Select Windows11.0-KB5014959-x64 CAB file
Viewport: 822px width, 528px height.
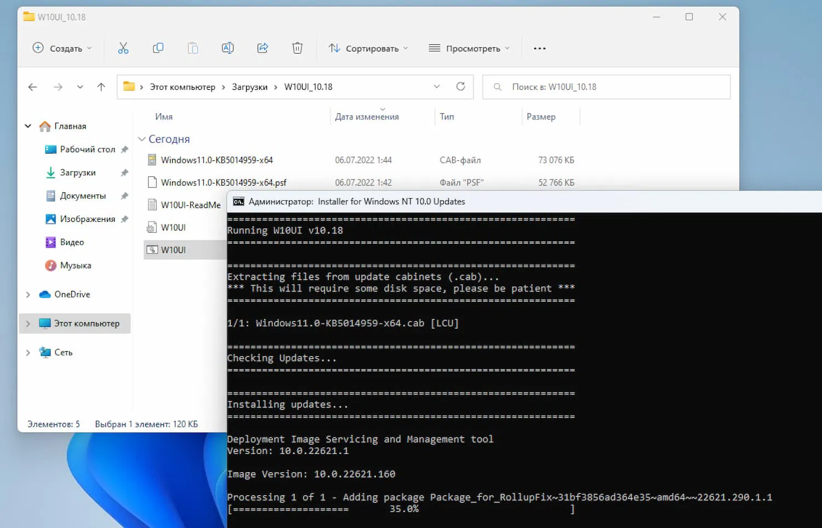pyautogui.click(x=216, y=160)
